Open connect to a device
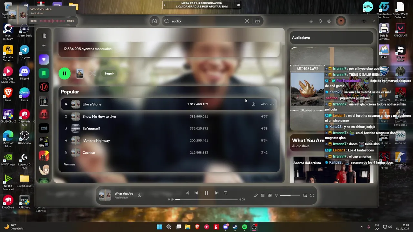This screenshot has height=232, width=413. pyautogui.click(x=270, y=195)
